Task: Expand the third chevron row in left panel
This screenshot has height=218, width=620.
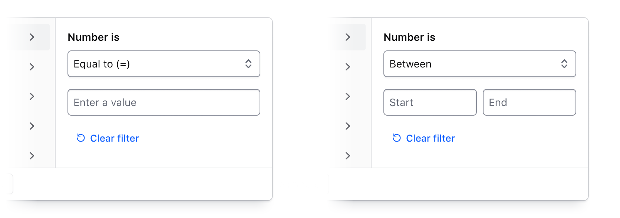Action: 32,96
